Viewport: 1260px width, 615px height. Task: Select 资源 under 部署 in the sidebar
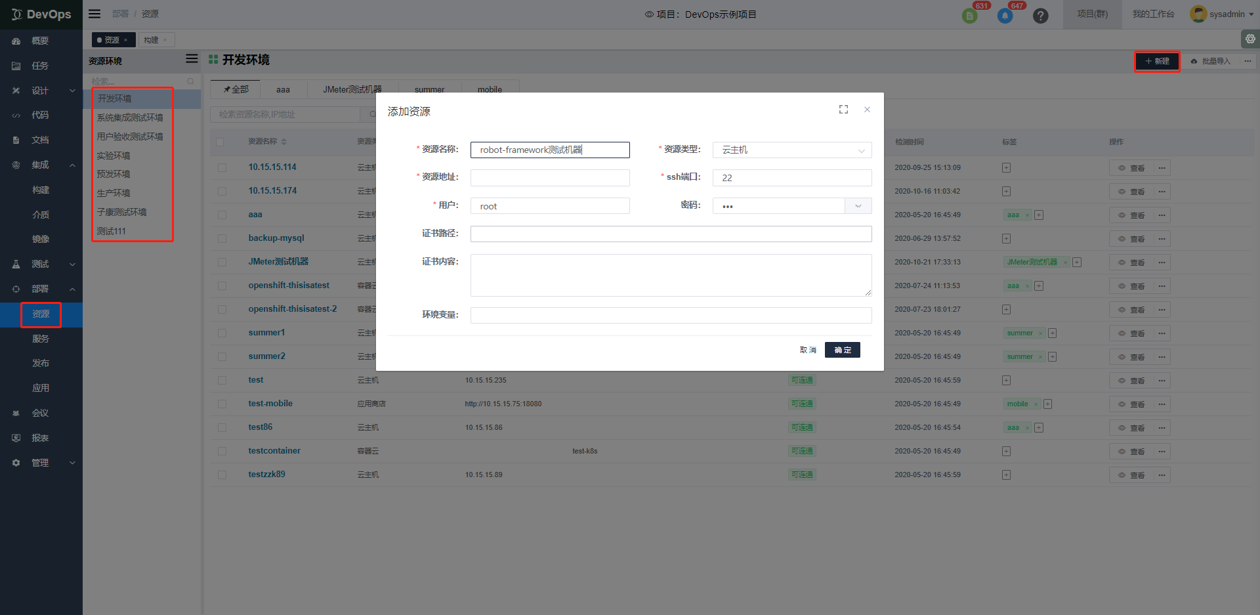tap(41, 314)
